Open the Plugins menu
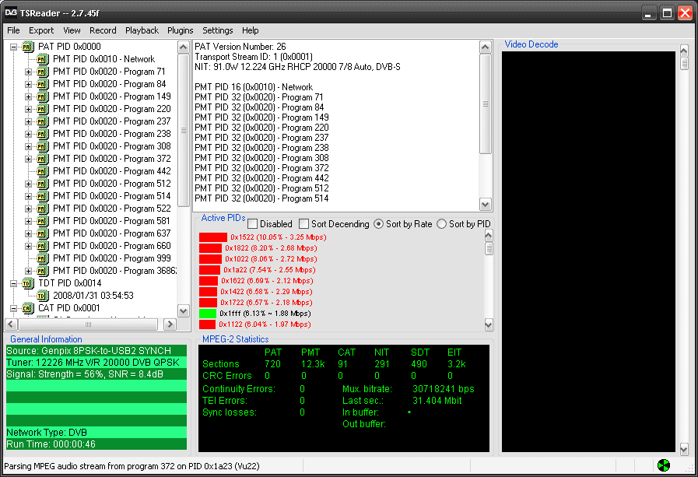Viewport: 698px width, 477px height. [181, 30]
